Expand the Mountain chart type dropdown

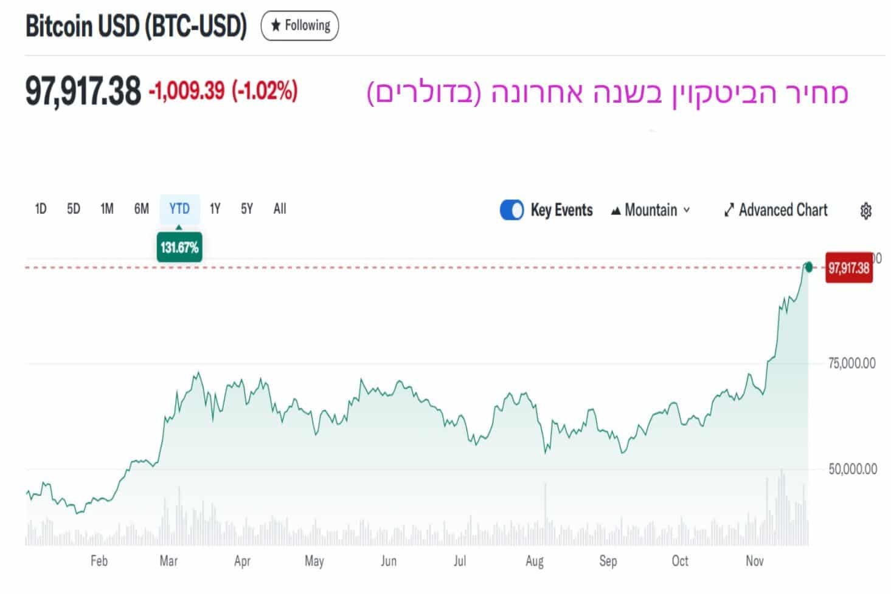(687, 210)
